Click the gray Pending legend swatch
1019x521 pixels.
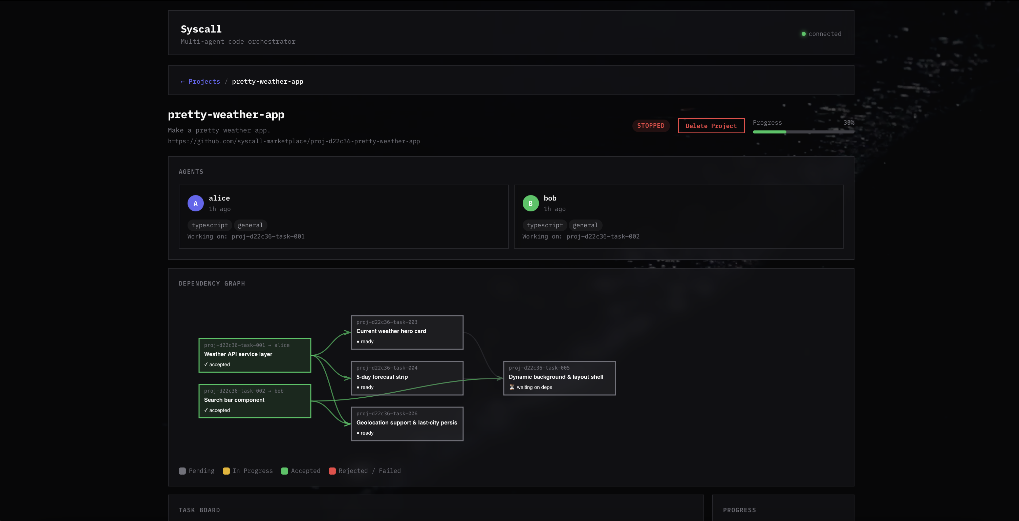click(x=182, y=471)
